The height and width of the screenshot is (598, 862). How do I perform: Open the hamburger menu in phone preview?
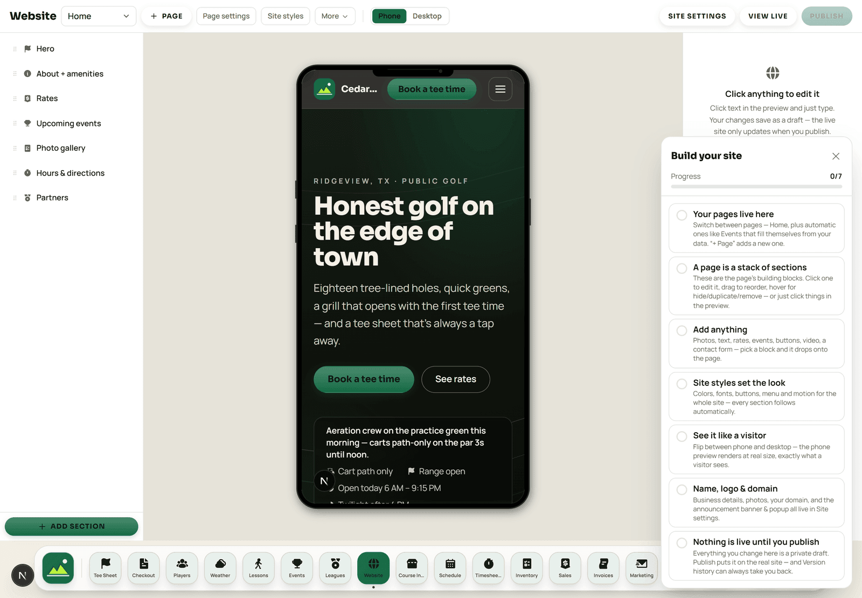click(x=500, y=89)
